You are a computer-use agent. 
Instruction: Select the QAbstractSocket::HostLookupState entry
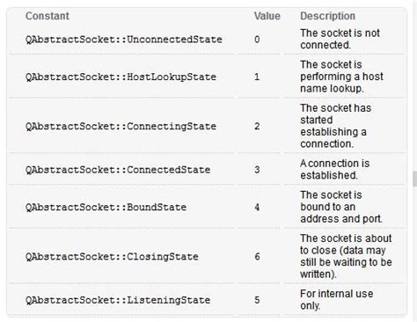pos(121,77)
